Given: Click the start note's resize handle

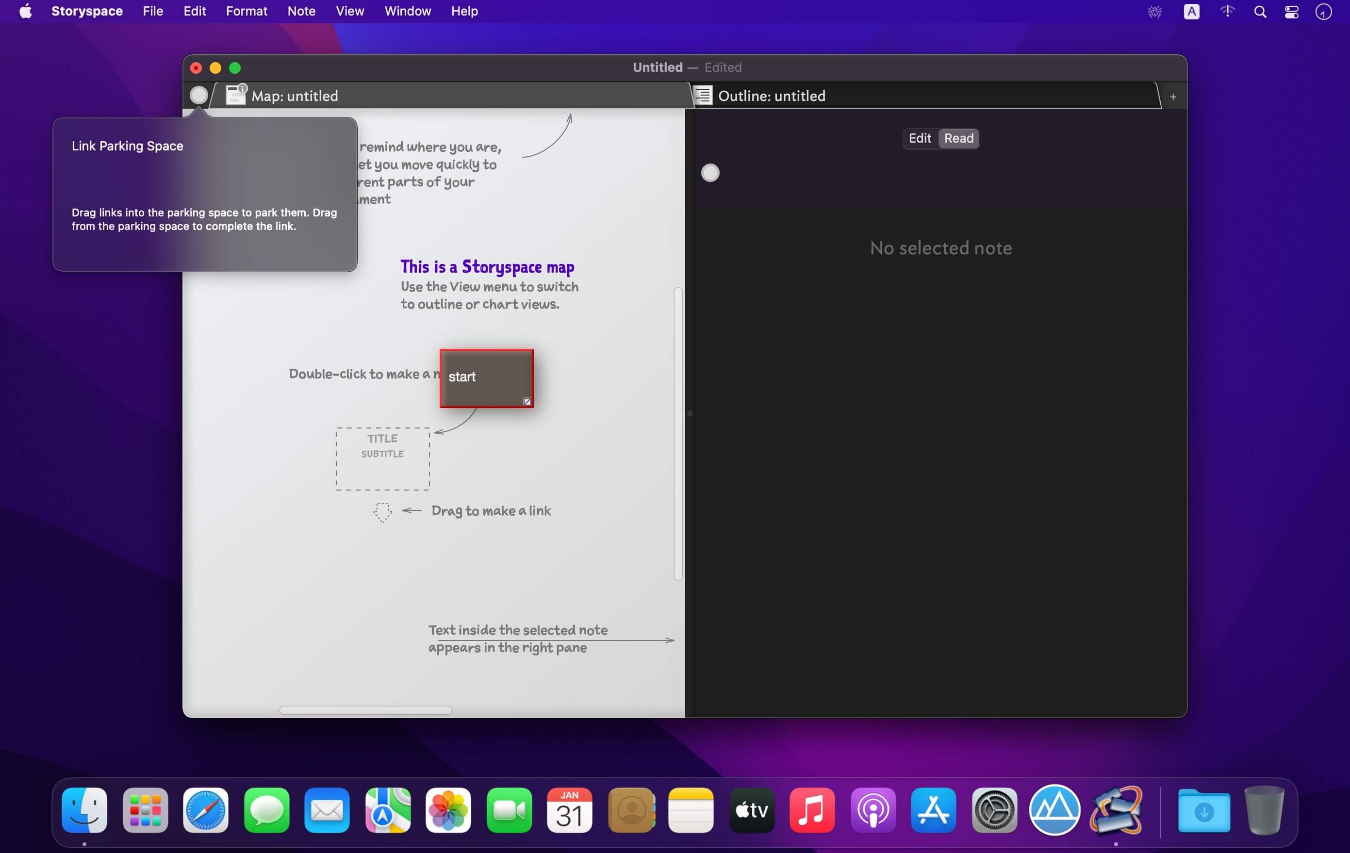Looking at the screenshot, I should [x=527, y=401].
